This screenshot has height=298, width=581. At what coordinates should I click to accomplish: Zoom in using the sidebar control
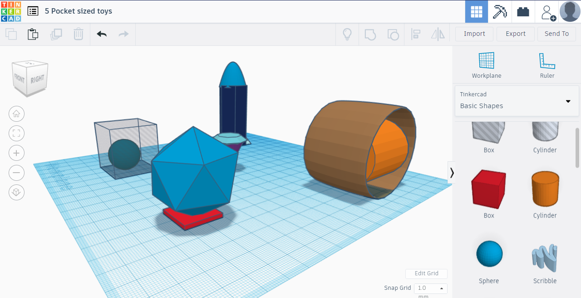point(16,153)
